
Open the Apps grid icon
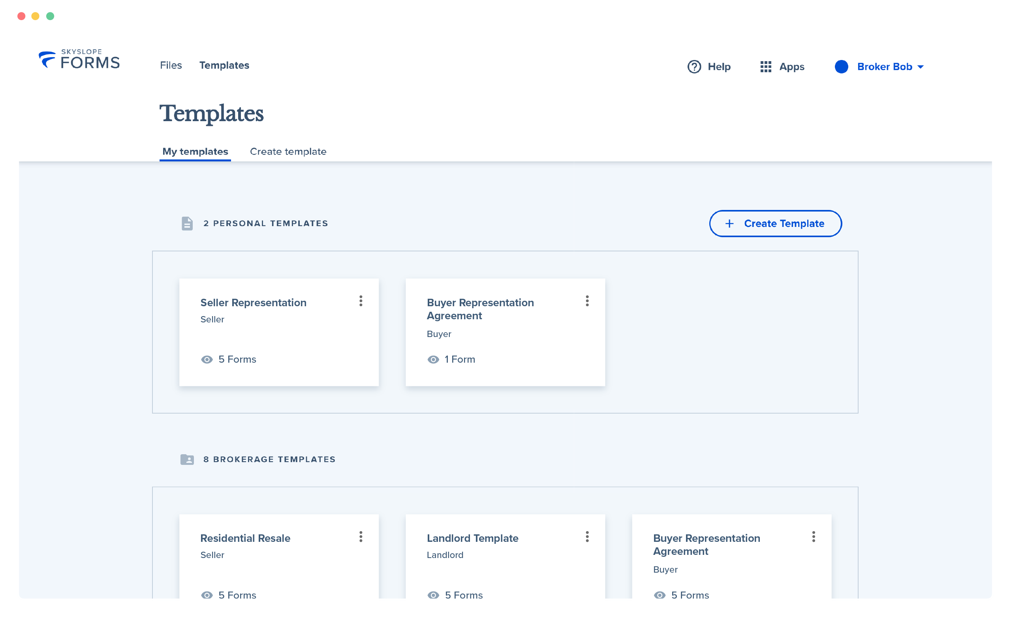pyautogui.click(x=766, y=66)
